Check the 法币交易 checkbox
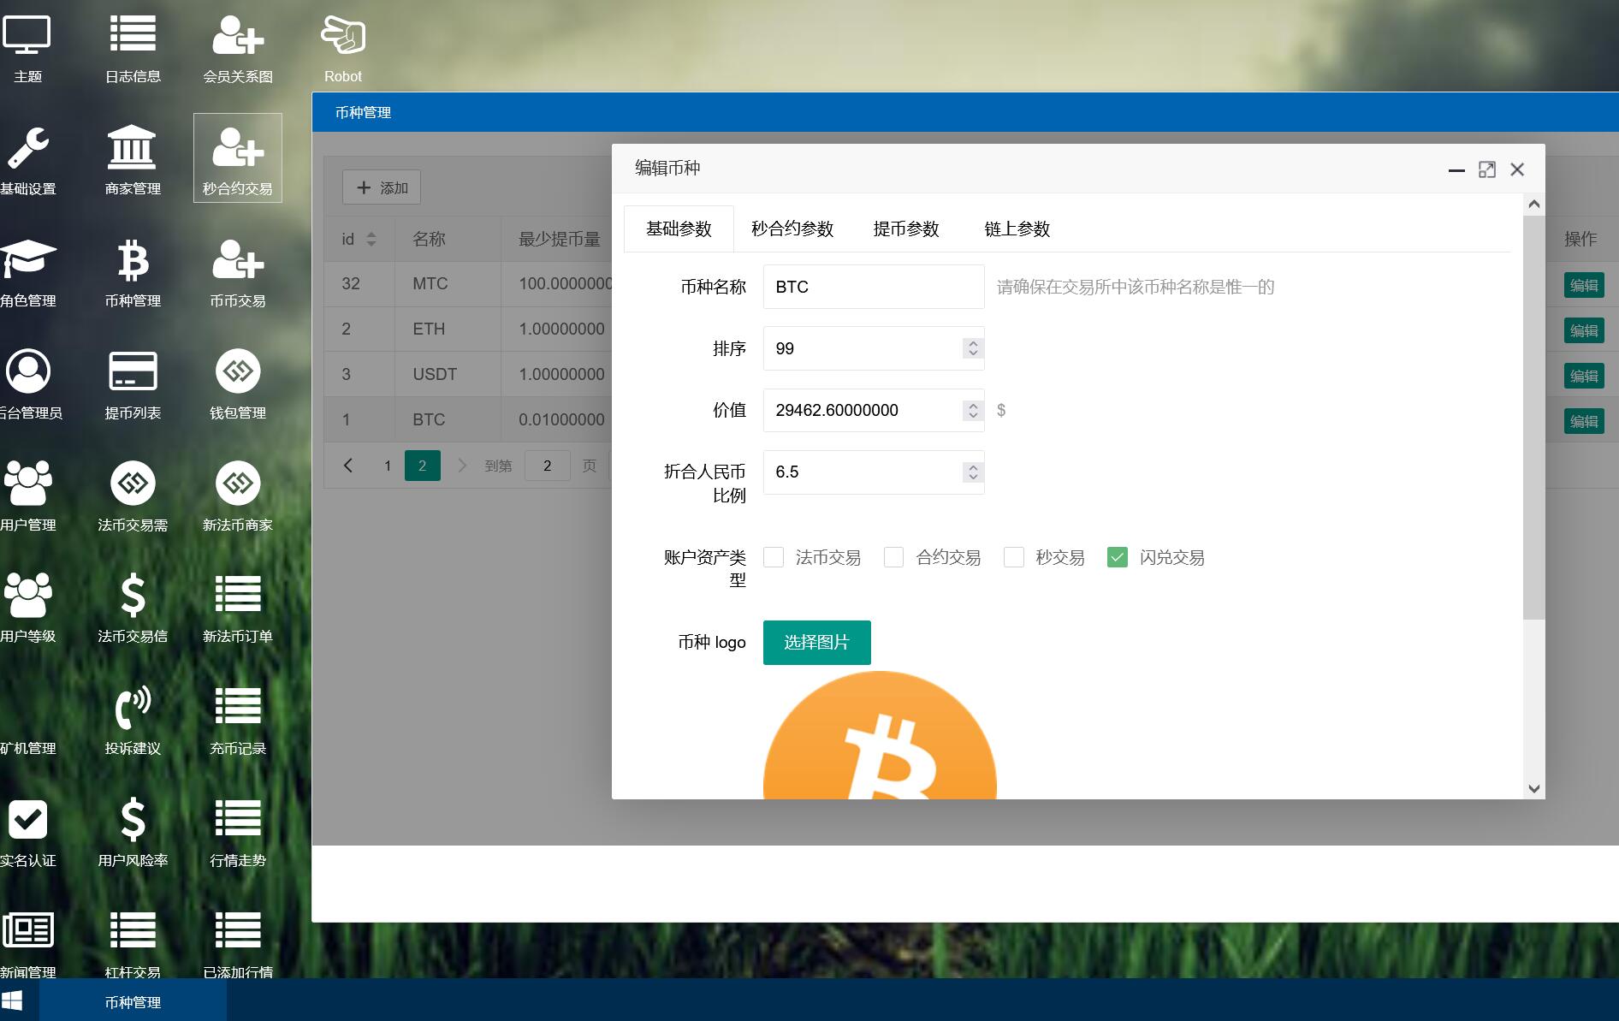 click(774, 557)
